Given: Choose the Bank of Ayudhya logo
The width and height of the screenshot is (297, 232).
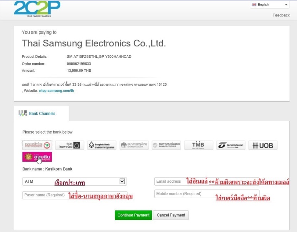Looking at the screenshot, I should click(x=166, y=145).
